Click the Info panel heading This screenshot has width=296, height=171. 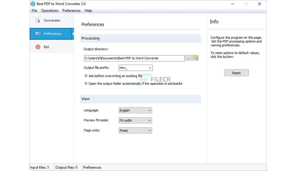[x=214, y=22]
